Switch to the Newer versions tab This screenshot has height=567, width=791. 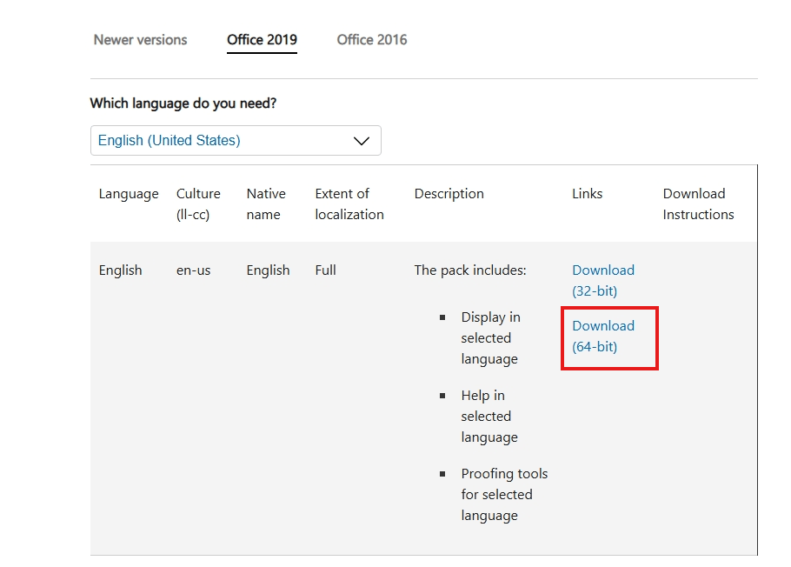tap(140, 40)
